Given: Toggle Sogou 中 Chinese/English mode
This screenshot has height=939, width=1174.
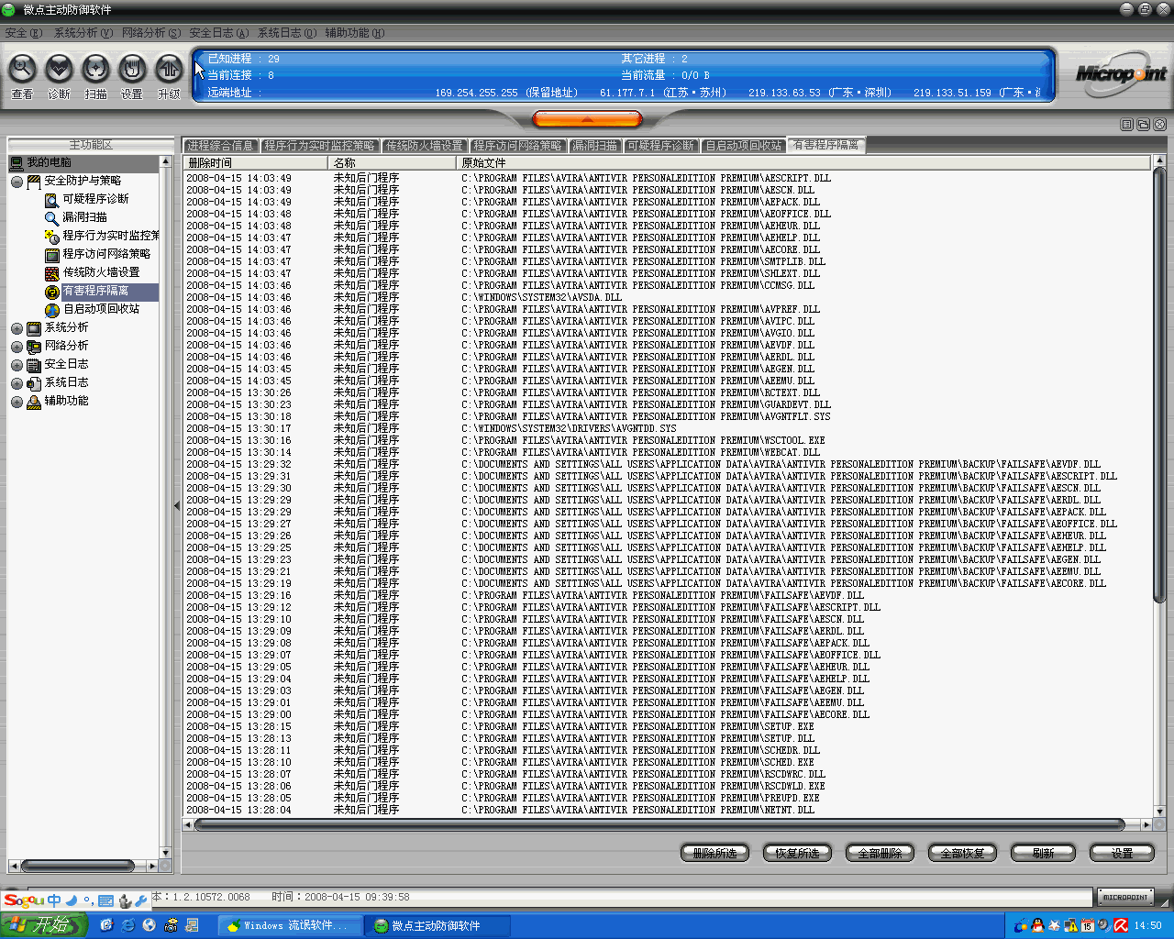Looking at the screenshot, I should point(54,900).
